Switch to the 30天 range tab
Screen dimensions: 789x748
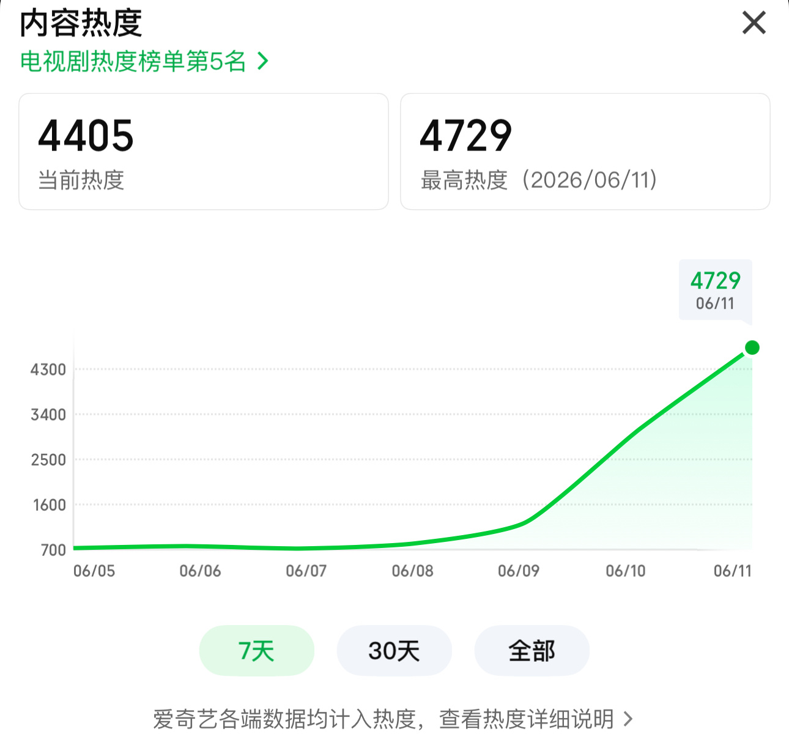[x=394, y=651]
